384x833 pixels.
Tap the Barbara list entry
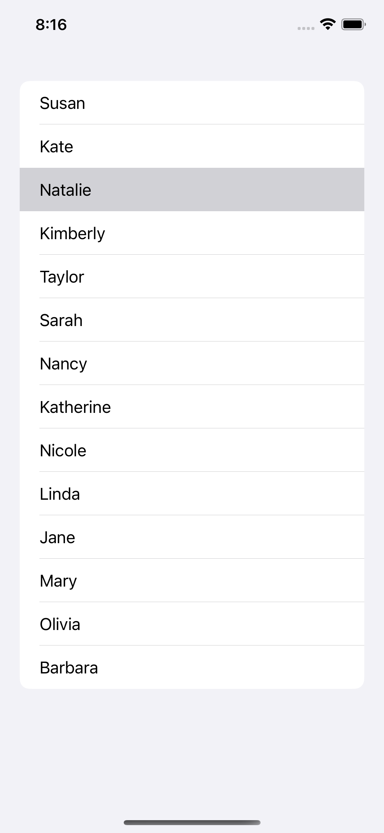coord(192,668)
